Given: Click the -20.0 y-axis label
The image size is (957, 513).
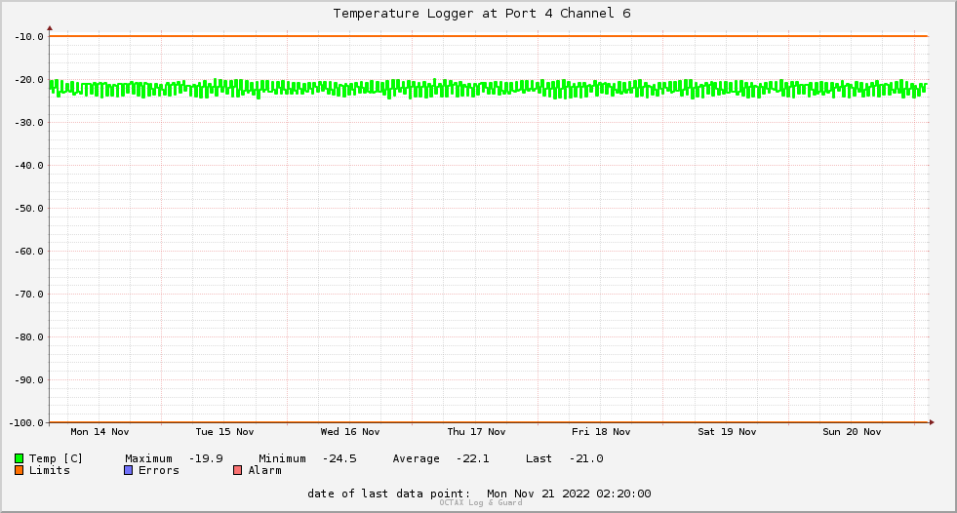Looking at the screenshot, I should [29, 80].
